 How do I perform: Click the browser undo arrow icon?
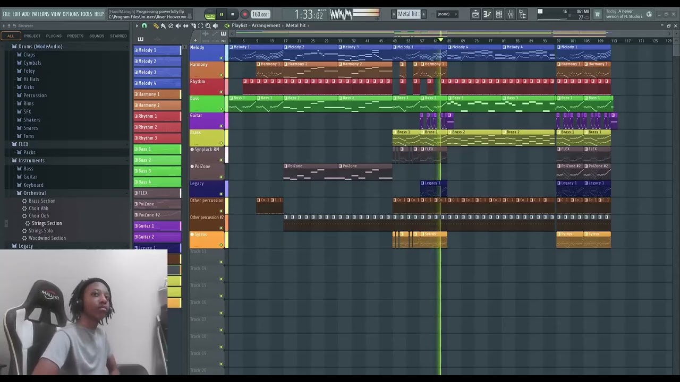click(x=15, y=25)
